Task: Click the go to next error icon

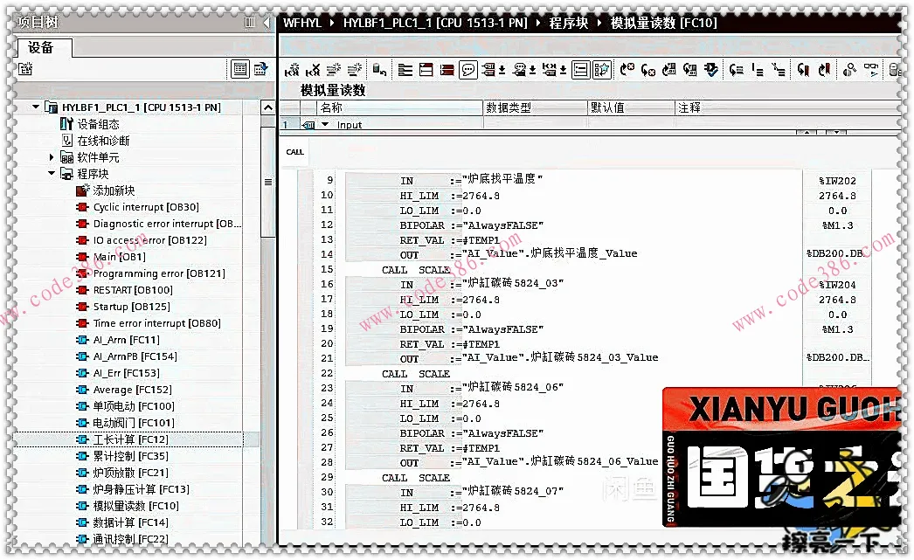Action: [x=627, y=70]
